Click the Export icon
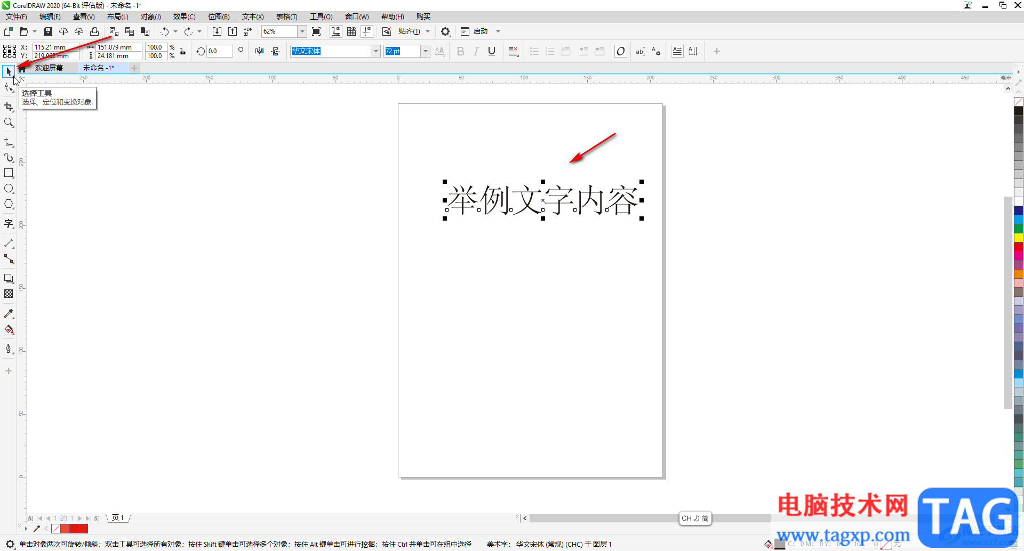This screenshot has height=551, width=1024. pos(233,31)
